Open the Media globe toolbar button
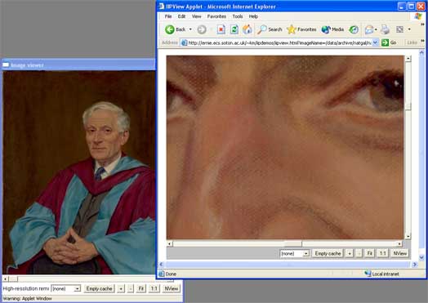This screenshot has width=428, height=303. pos(332,29)
